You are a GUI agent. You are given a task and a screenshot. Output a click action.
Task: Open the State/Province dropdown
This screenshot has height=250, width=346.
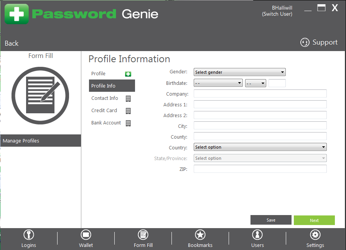260,158
